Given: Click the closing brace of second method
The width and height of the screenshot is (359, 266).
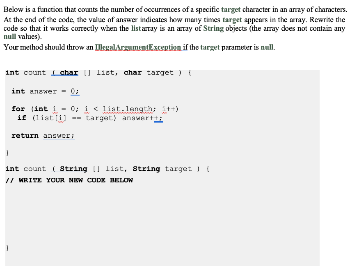Looking at the screenshot, I should (7, 248).
